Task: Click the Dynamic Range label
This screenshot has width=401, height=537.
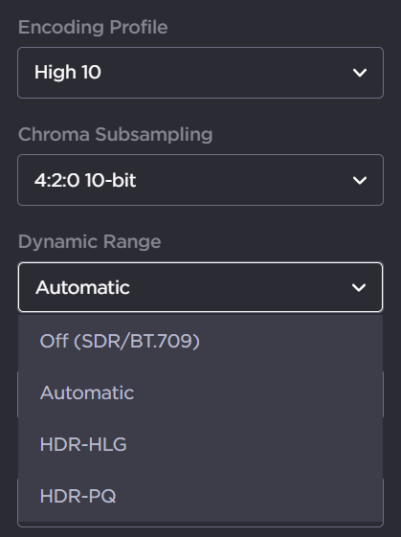Action: 89,242
